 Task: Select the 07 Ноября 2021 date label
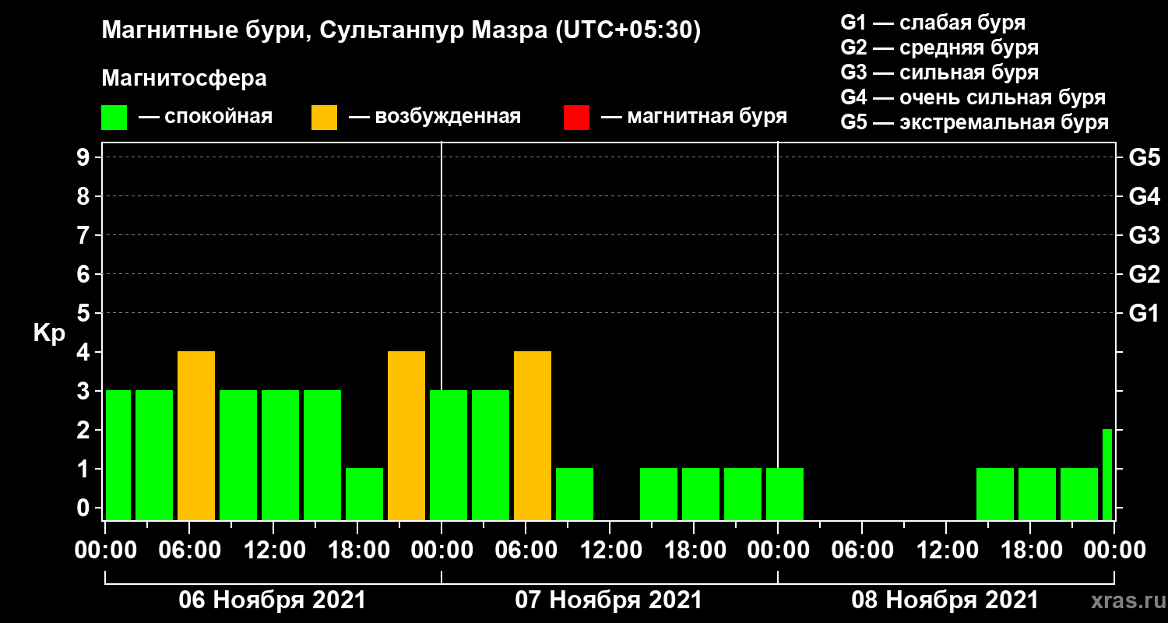pyautogui.click(x=608, y=600)
